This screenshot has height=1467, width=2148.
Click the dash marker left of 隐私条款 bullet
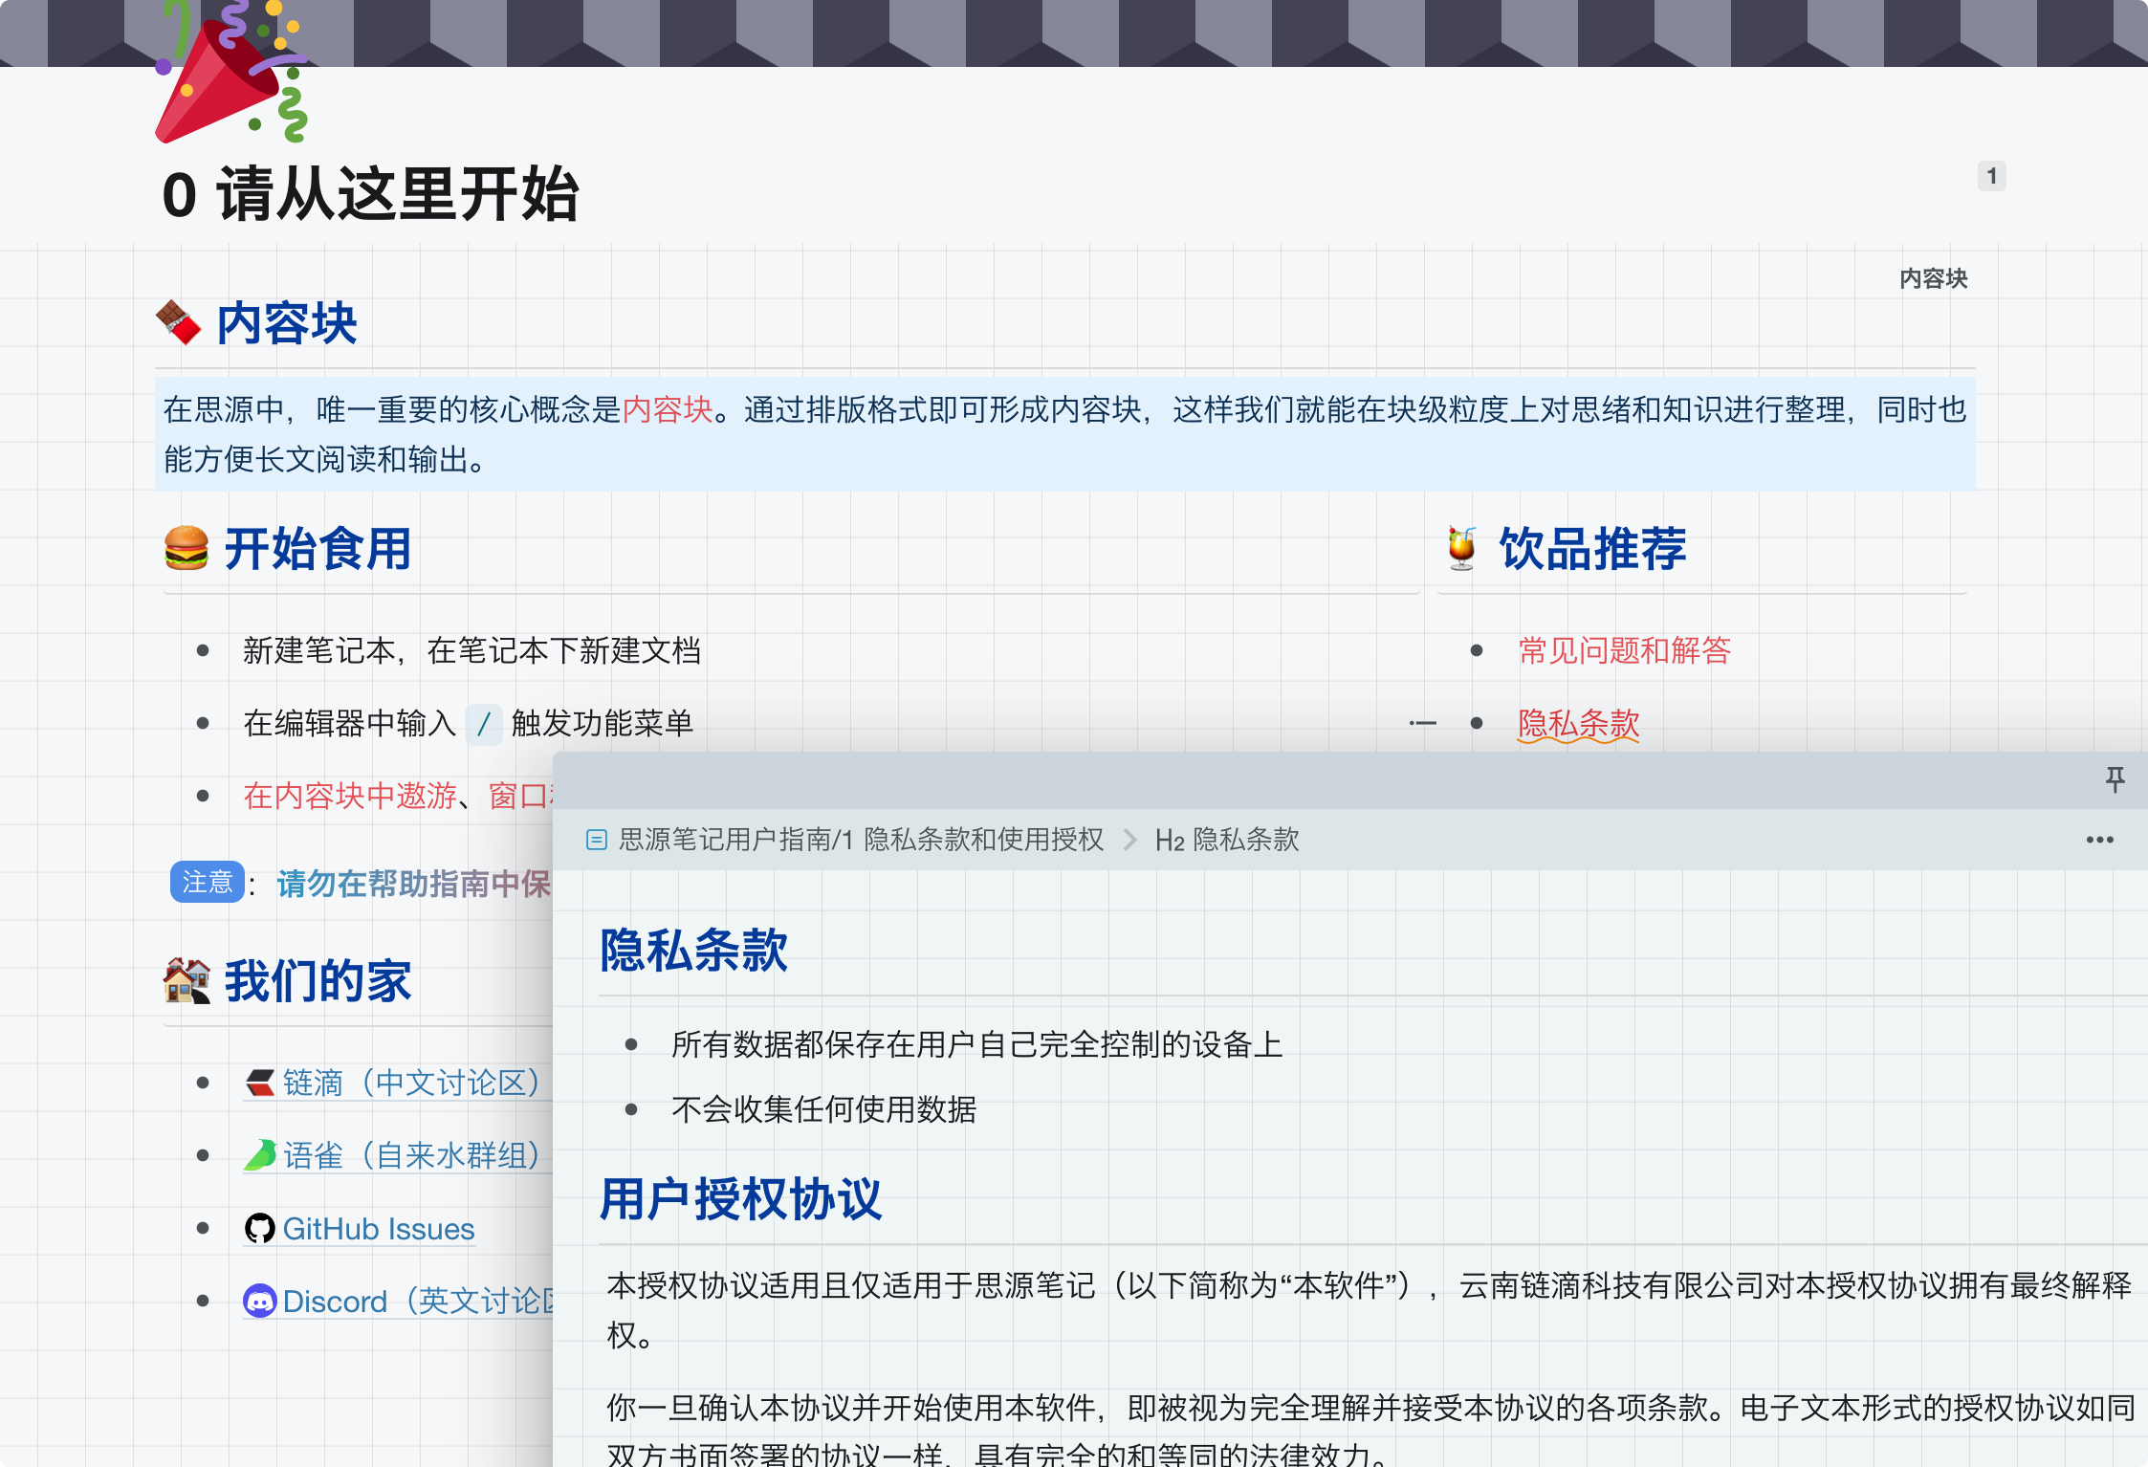(1423, 723)
